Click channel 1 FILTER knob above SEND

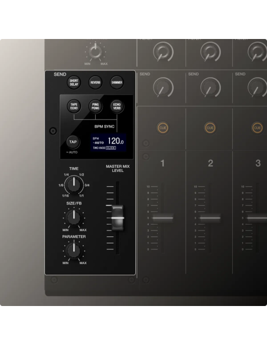coord(163,52)
